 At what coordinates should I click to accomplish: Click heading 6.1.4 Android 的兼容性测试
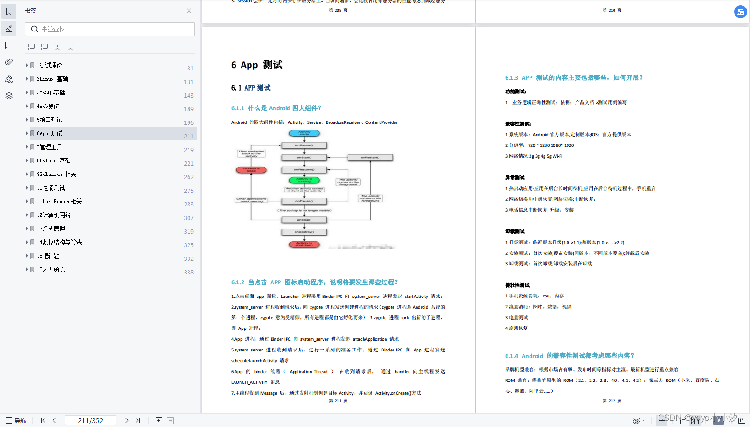(569, 356)
